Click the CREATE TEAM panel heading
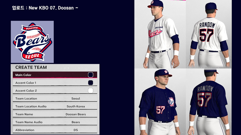This screenshot has width=241, height=135. tap(31, 67)
